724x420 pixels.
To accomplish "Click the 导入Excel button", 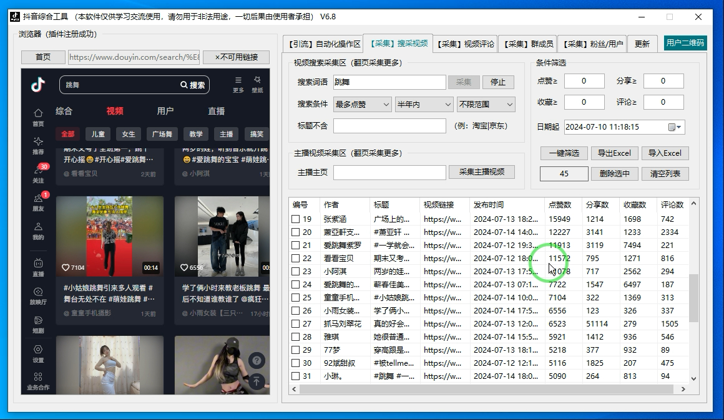I will point(665,153).
